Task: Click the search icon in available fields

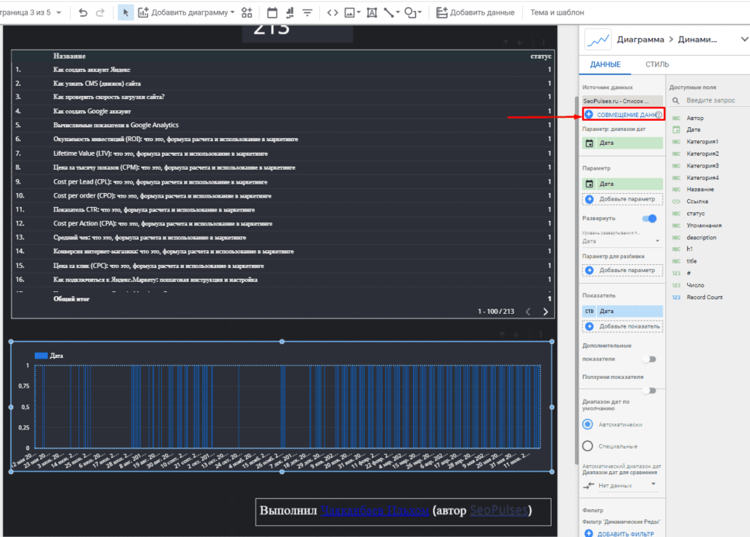Action: pyautogui.click(x=676, y=100)
